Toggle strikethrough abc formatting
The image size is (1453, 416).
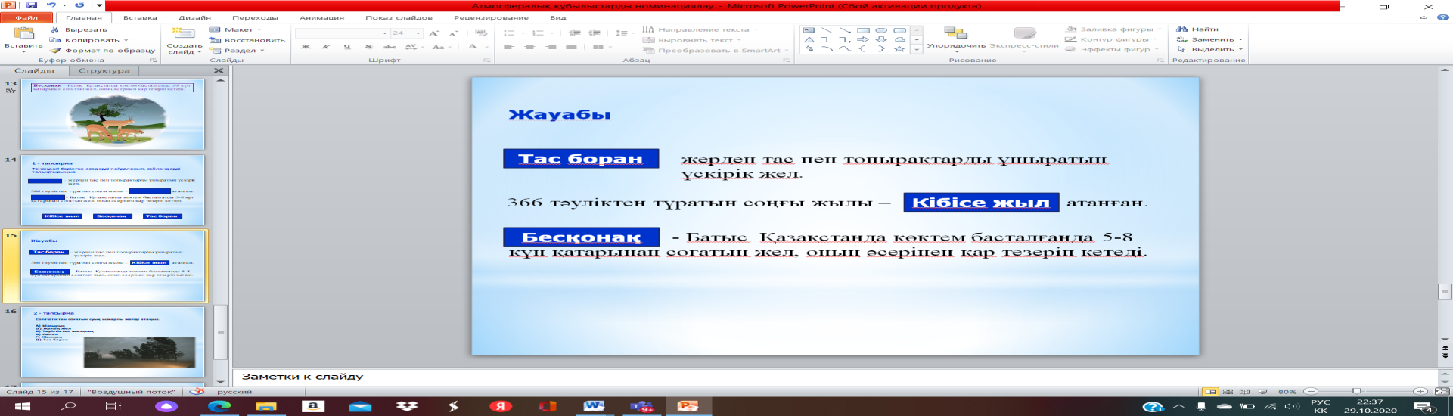[x=390, y=47]
